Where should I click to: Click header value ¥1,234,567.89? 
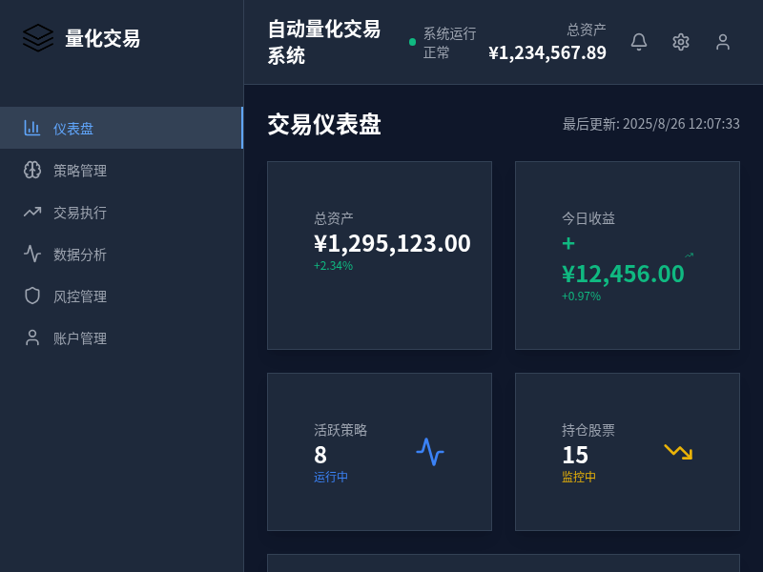click(547, 52)
